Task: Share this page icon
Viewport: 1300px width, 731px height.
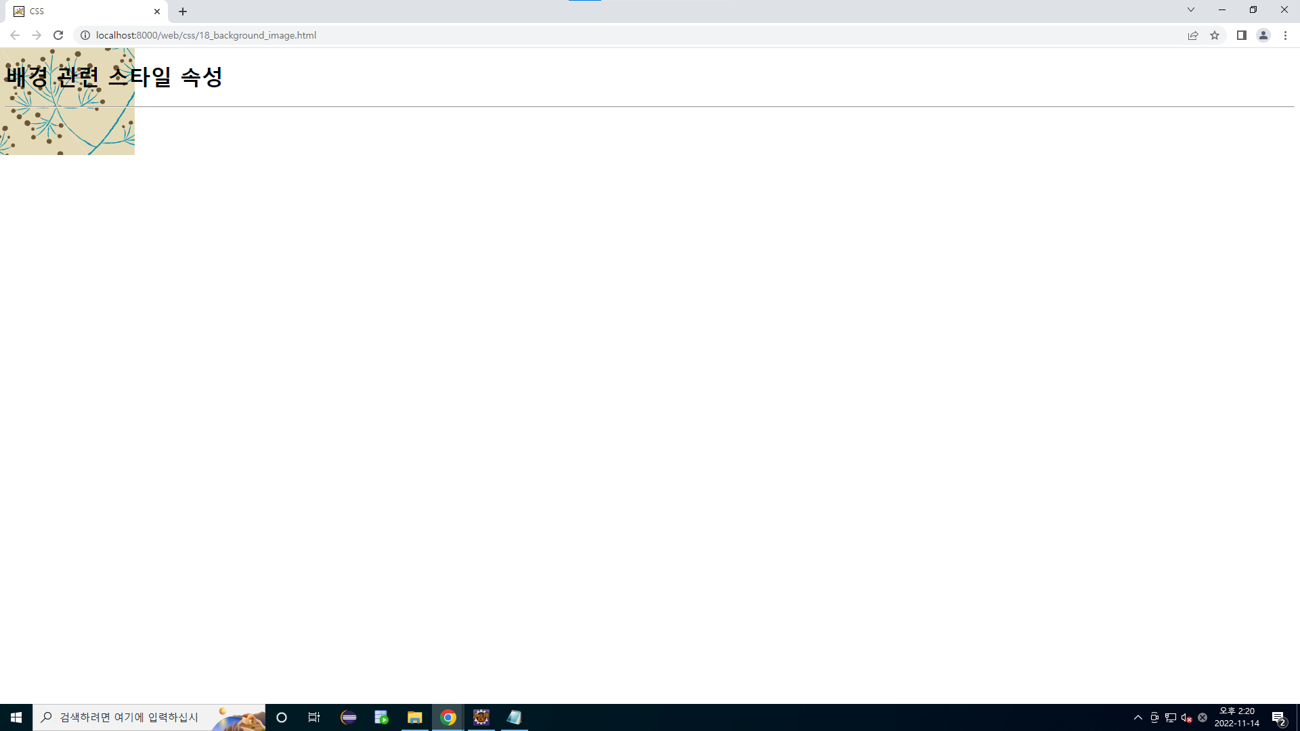Action: 1193,35
